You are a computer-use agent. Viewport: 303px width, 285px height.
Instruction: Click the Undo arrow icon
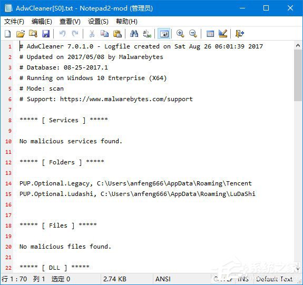[62, 34]
